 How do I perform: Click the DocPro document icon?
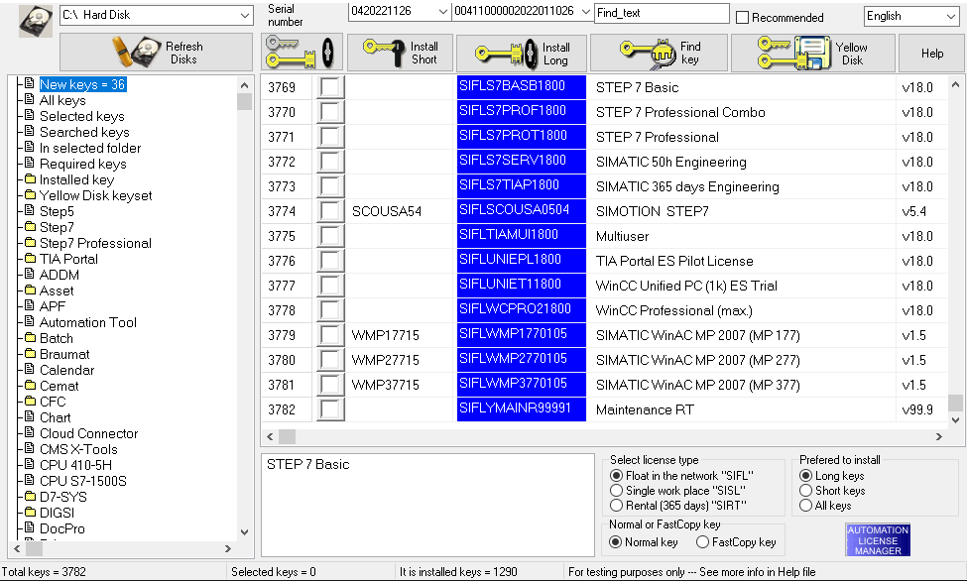[30, 527]
